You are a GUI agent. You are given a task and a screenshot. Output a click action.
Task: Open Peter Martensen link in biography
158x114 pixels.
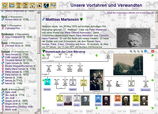coord(98,30)
